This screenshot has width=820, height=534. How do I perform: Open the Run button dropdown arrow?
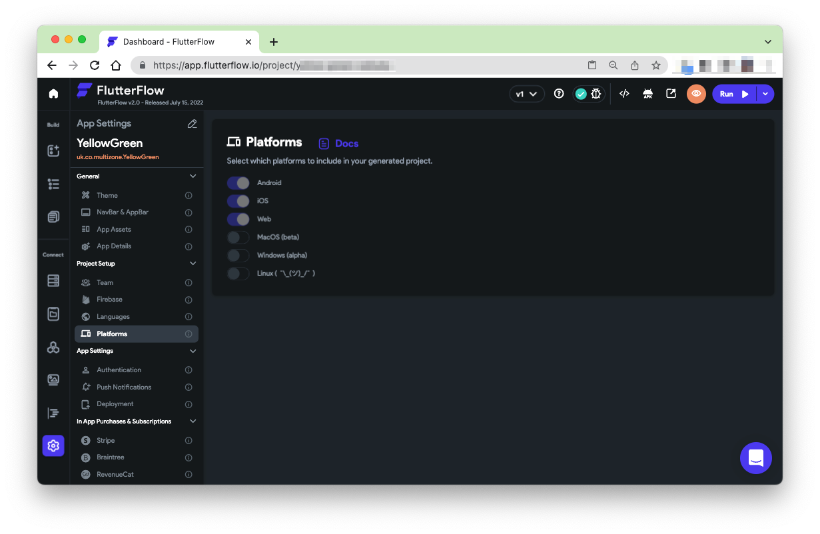pos(765,94)
